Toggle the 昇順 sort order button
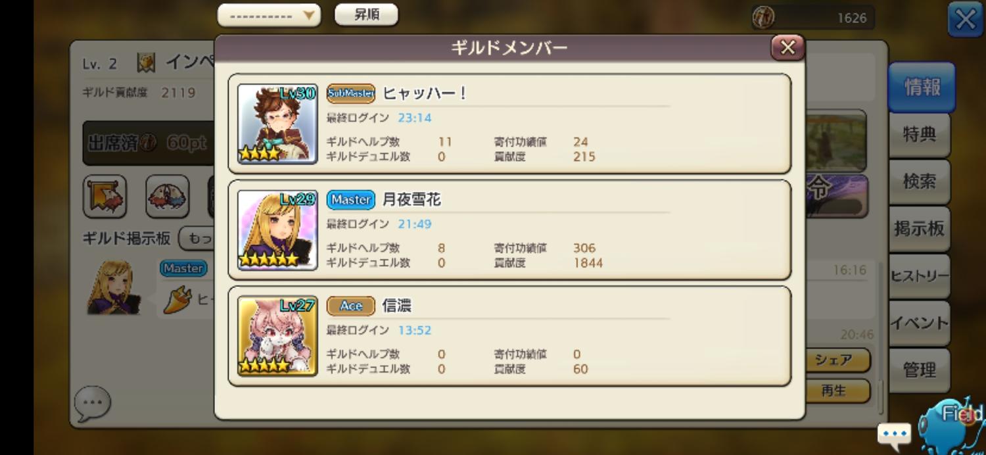Viewport: 986px width, 455px height. (x=366, y=15)
